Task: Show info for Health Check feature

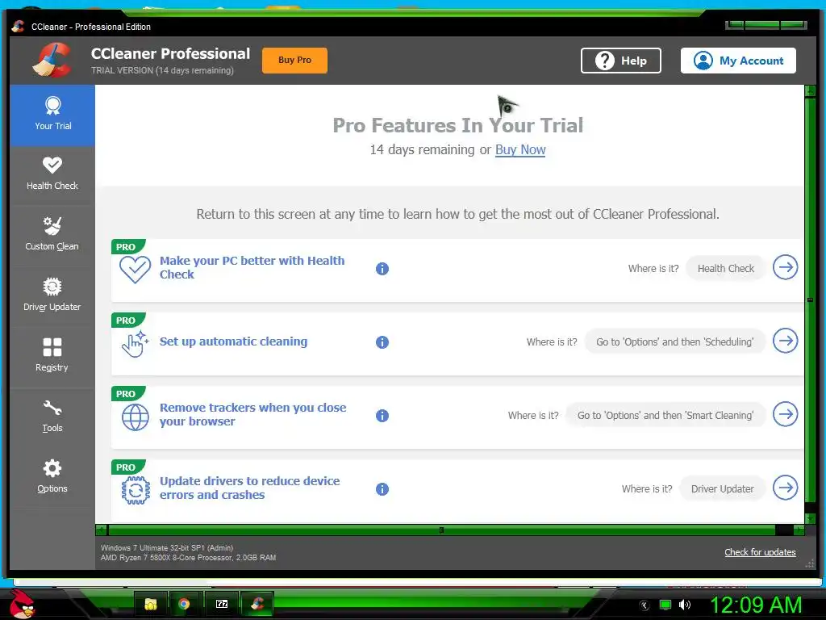Action: click(x=382, y=269)
